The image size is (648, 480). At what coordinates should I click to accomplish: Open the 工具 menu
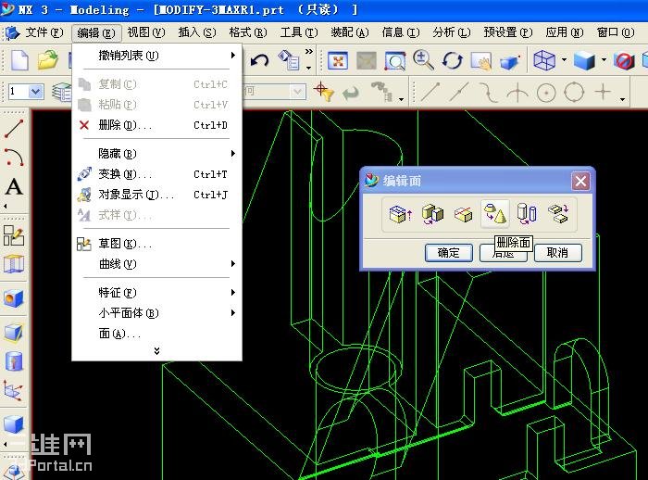click(x=299, y=32)
